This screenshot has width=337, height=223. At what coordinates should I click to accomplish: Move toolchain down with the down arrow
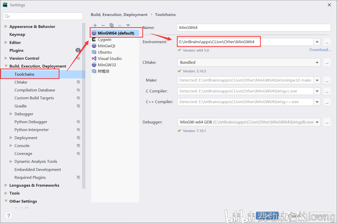tap(128, 25)
